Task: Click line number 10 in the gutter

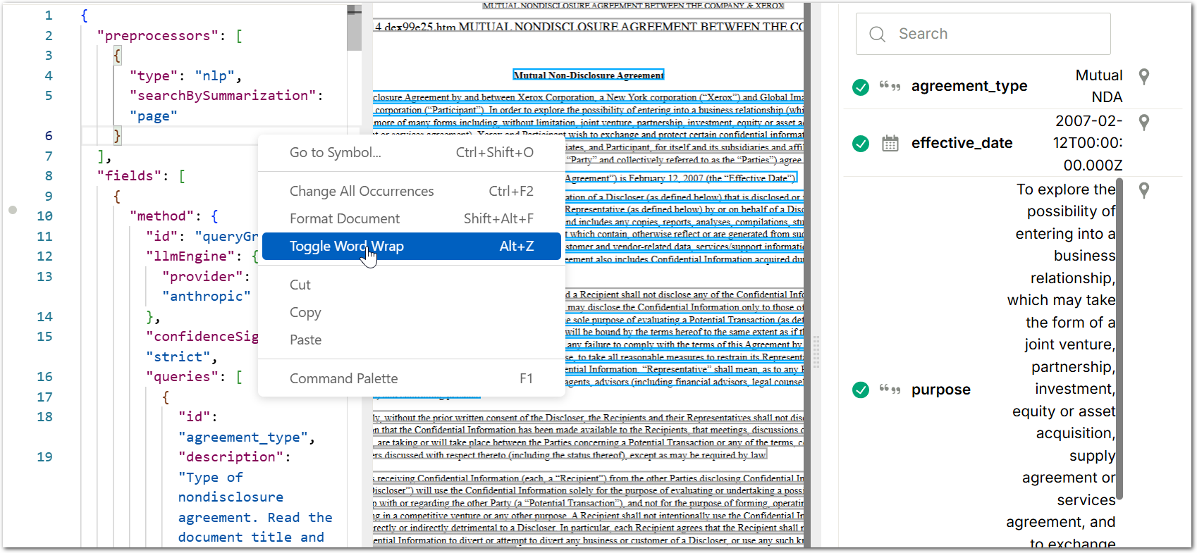Action: click(x=44, y=216)
